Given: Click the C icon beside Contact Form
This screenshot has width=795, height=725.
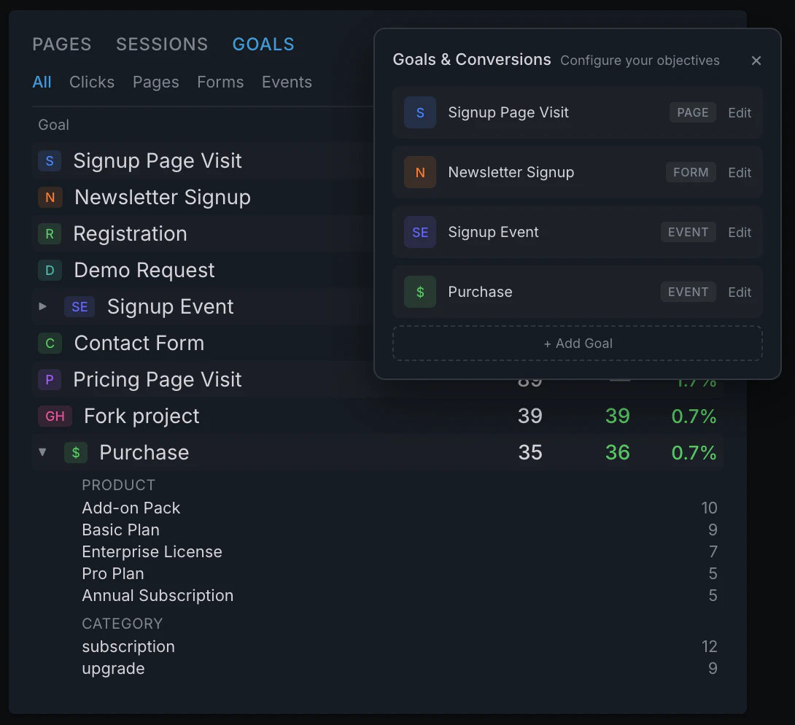Looking at the screenshot, I should point(50,343).
